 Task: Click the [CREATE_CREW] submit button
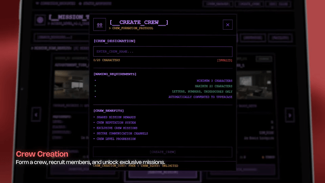click(x=162, y=152)
